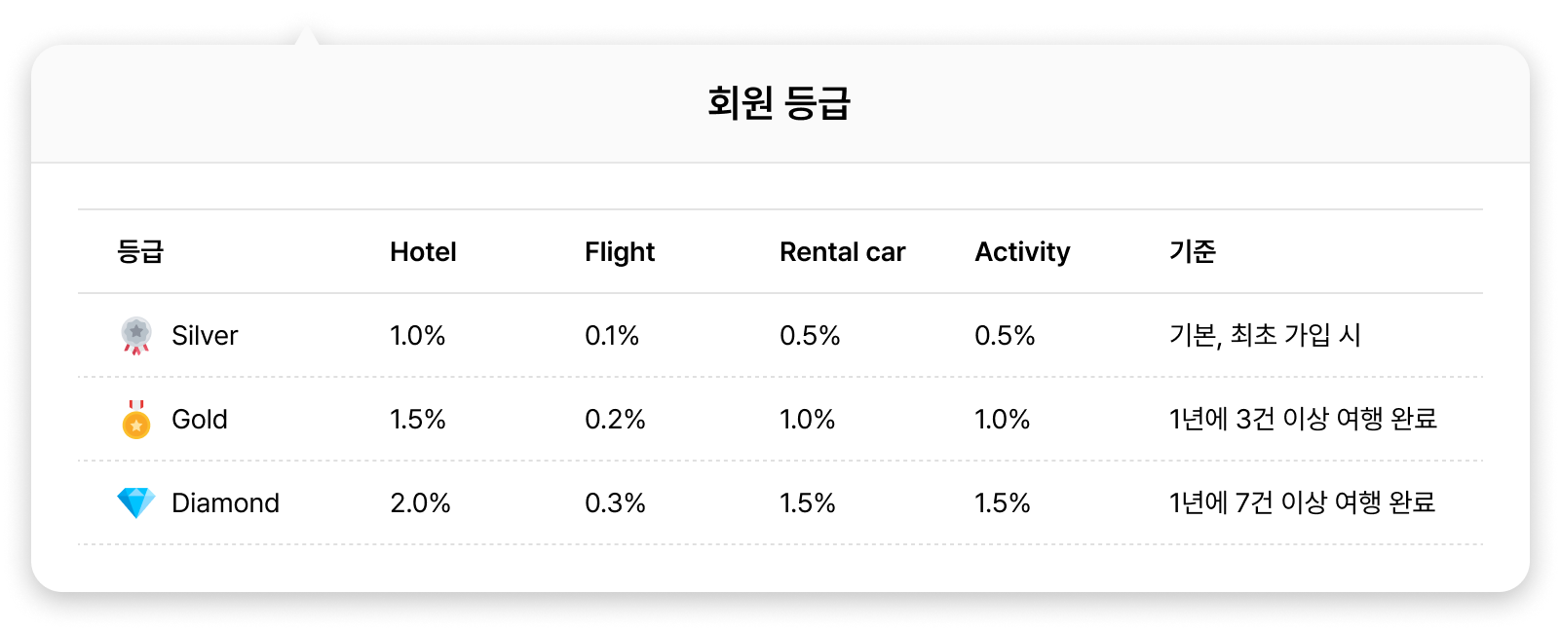
Task: Click the Gold tier label
Action: [x=200, y=420]
